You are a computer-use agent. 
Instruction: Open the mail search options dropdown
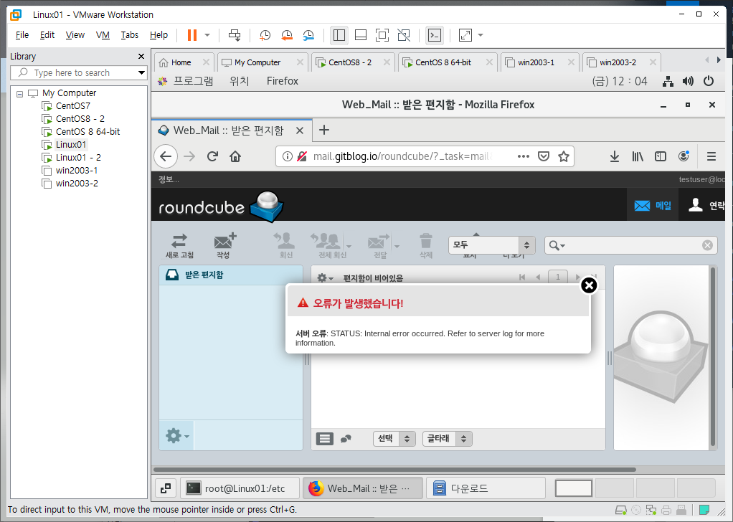pyautogui.click(x=557, y=245)
